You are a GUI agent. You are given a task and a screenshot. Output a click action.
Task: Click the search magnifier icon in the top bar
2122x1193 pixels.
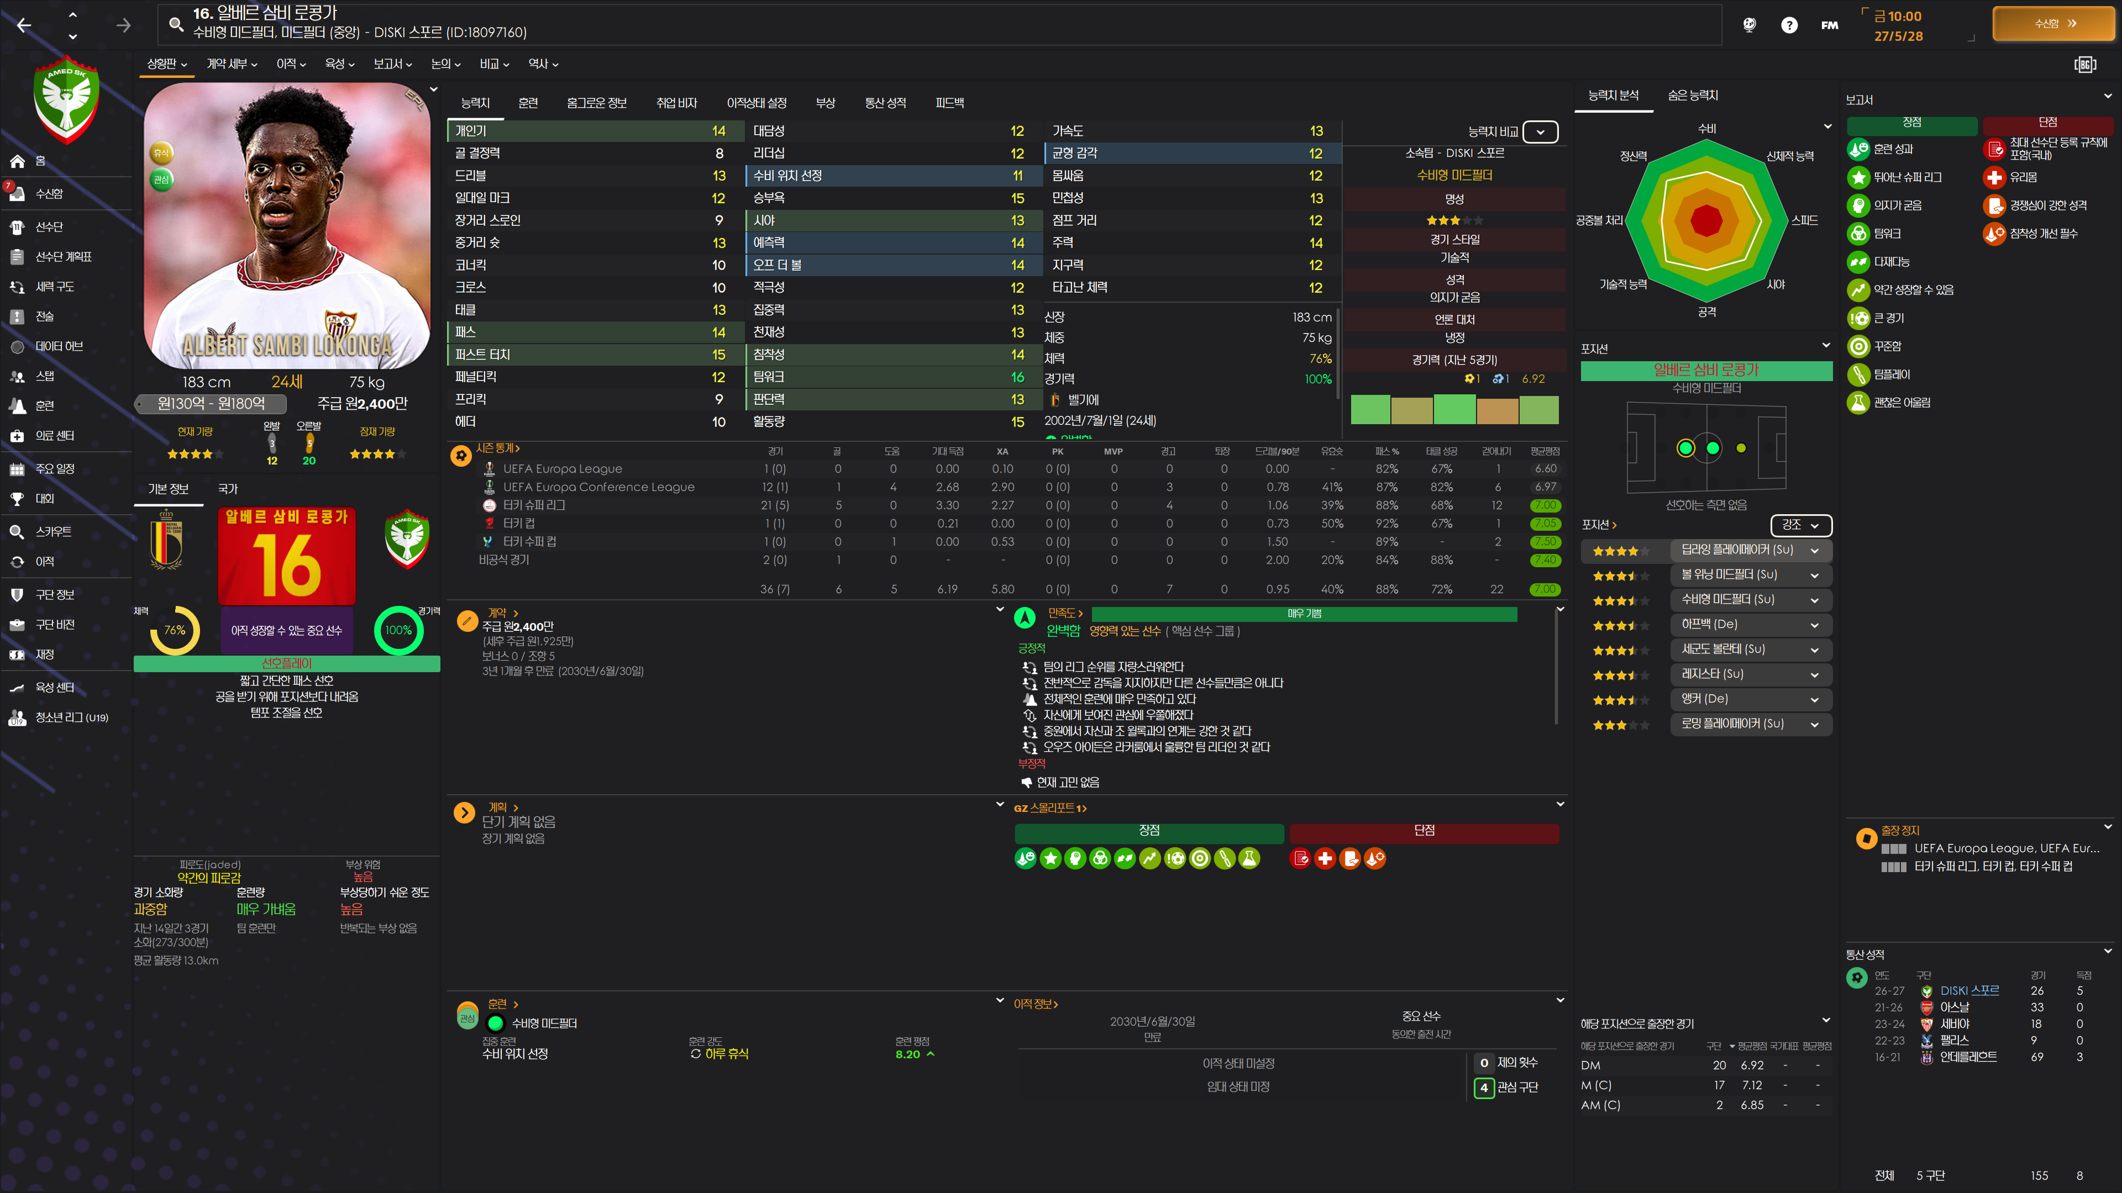tap(176, 24)
